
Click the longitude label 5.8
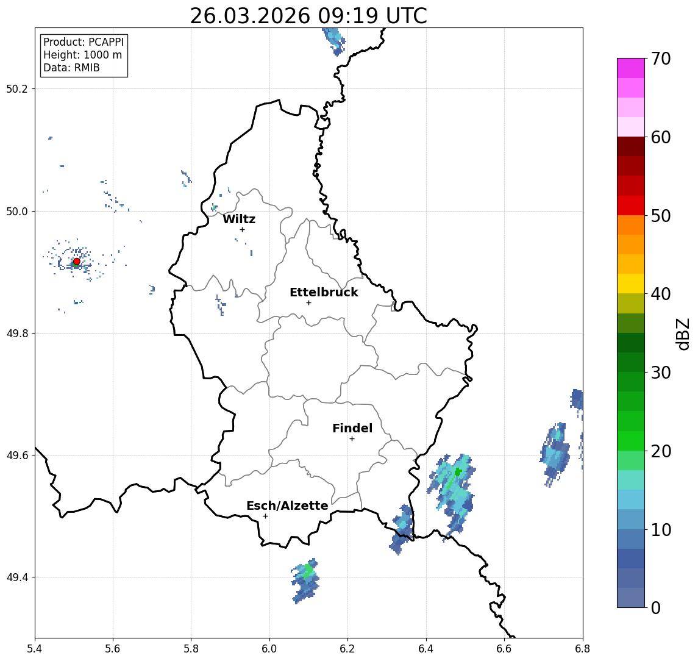pos(191,649)
